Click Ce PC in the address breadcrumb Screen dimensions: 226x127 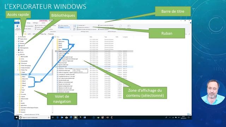coord(29,34)
